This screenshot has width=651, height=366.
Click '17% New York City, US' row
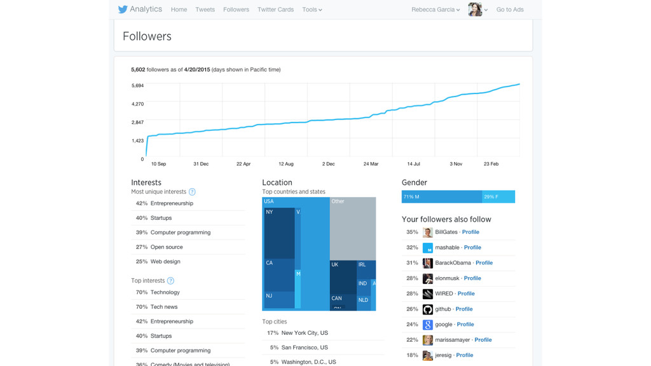coord(323,333)
